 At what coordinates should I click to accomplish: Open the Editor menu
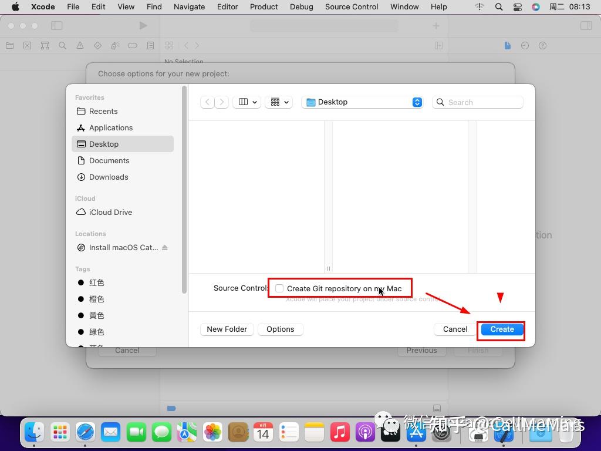tap(227, 7)
